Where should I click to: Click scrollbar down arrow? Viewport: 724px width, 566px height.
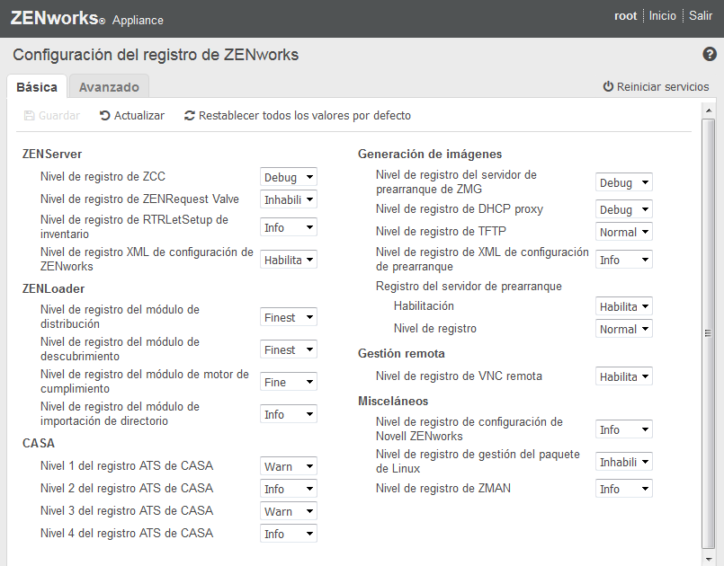(708, 558)
